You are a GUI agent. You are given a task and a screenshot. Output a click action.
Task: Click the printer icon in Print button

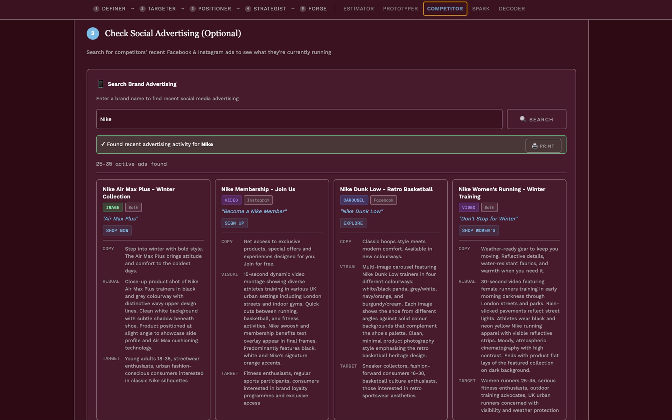535,146
